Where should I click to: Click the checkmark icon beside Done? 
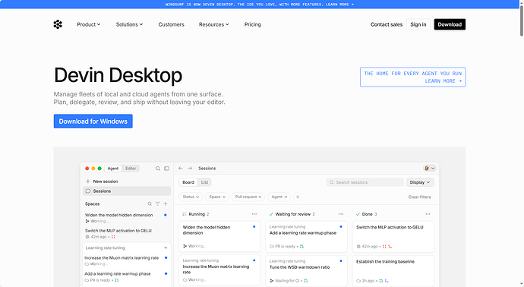tap(358, 214)
